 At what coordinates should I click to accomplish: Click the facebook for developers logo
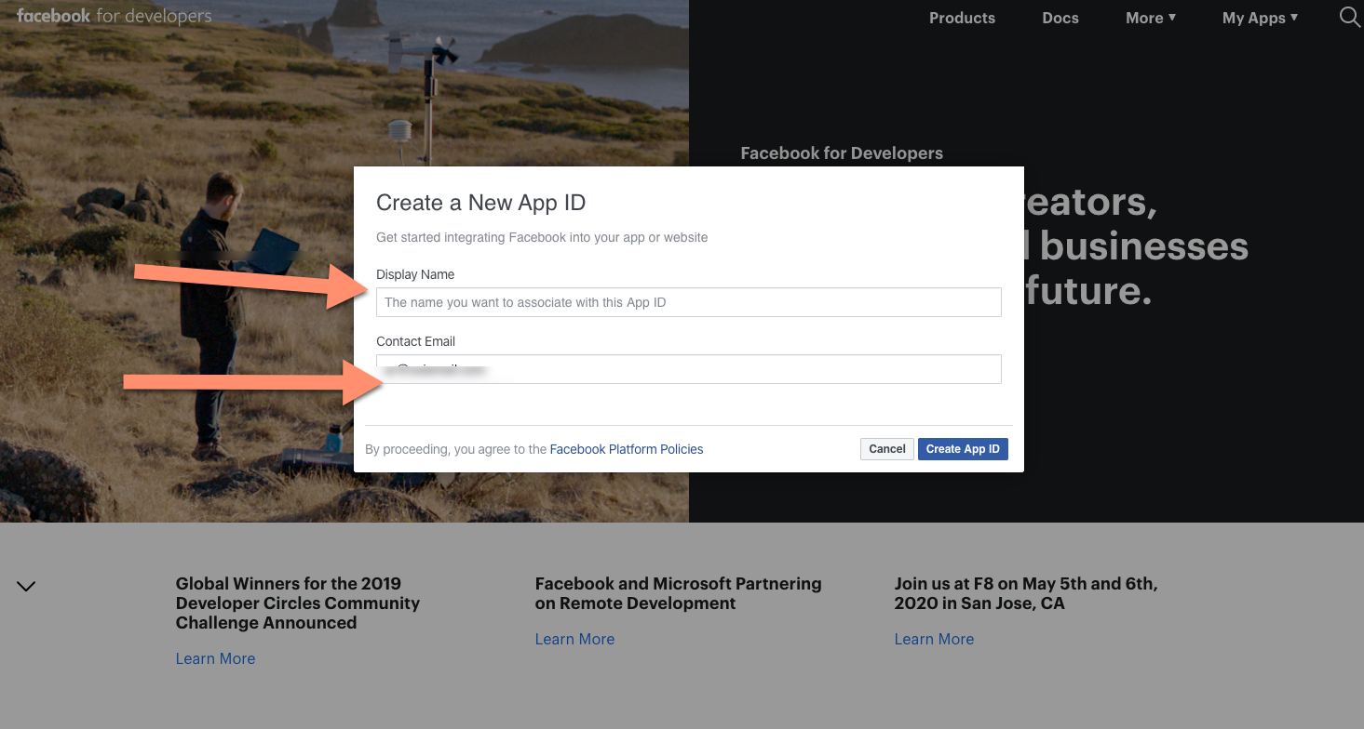pos(114,17)
